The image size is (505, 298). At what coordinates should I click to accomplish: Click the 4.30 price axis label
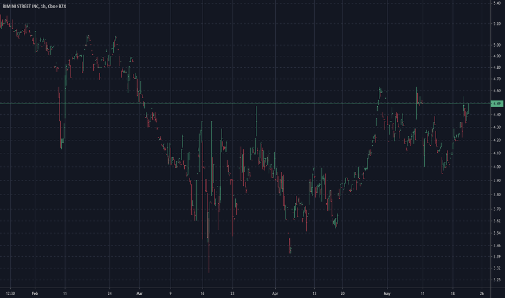497,127
